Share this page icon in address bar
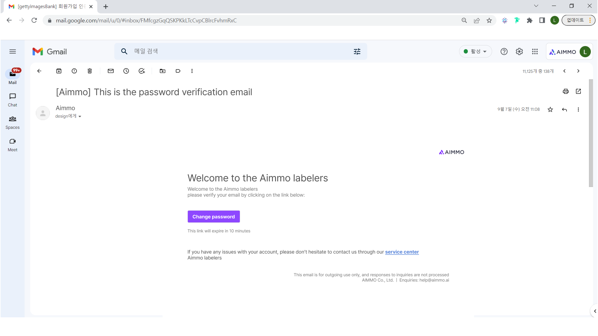Viewport: 598px width, 336px height. 477,21
